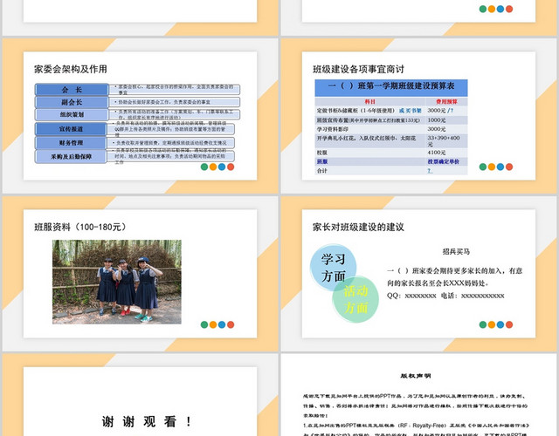The height and width of the screenshot is (436, 559).
Task: Click the 会长 role box
Action: tap(72, 90)
